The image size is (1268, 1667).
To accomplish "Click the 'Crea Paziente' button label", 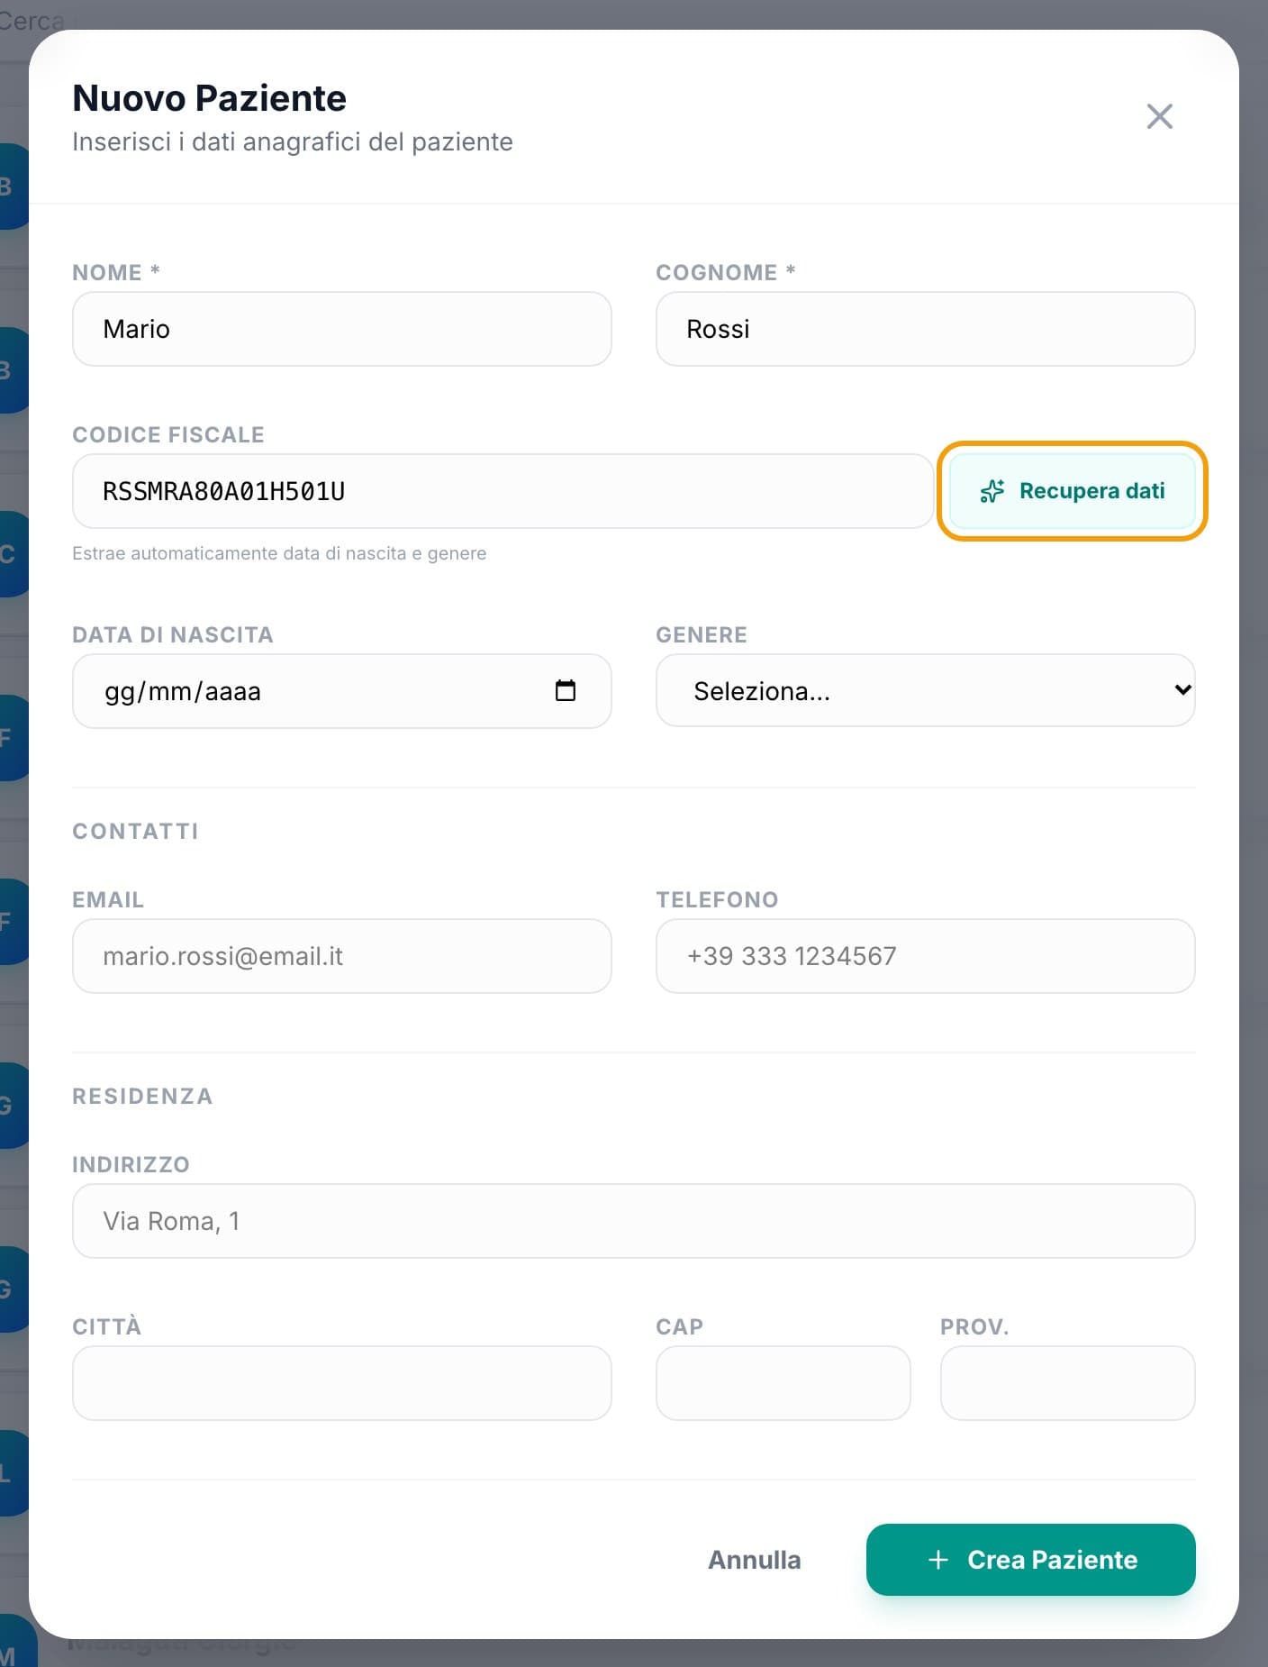I will click(x=1052, y=1560).
